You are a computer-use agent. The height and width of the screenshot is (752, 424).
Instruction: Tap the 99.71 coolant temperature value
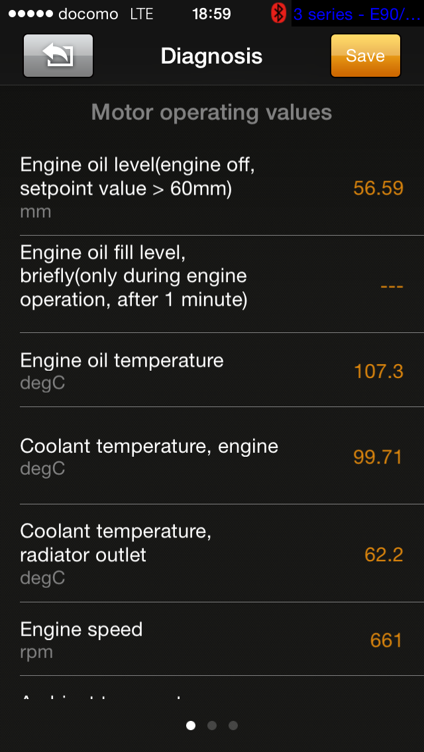coord(378,457)
